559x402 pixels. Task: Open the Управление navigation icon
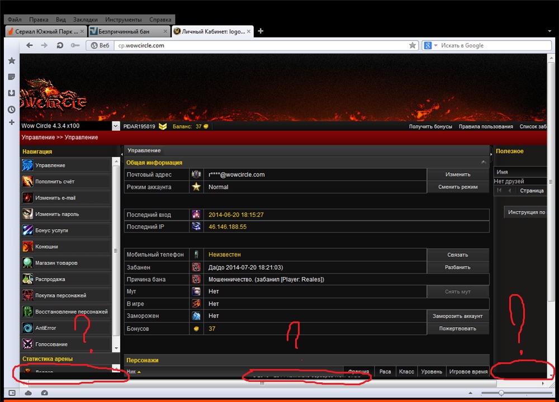pyautogui.click(x=27, y=165)
